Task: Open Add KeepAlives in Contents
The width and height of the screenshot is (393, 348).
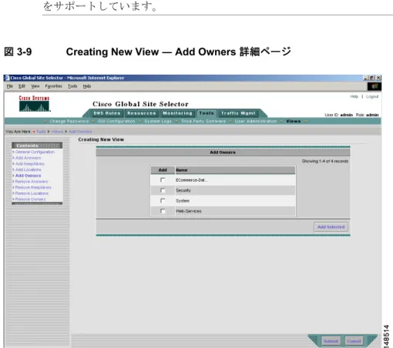Action: tap(30, 164)
